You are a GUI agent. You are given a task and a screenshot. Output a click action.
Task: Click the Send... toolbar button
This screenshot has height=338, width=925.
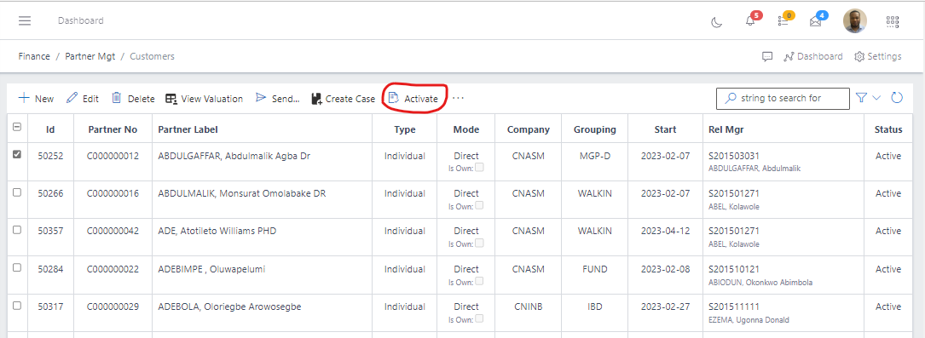[277, 99]
